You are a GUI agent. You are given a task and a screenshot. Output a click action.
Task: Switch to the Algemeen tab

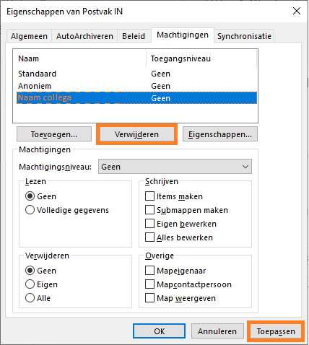(x=29, y=36)
